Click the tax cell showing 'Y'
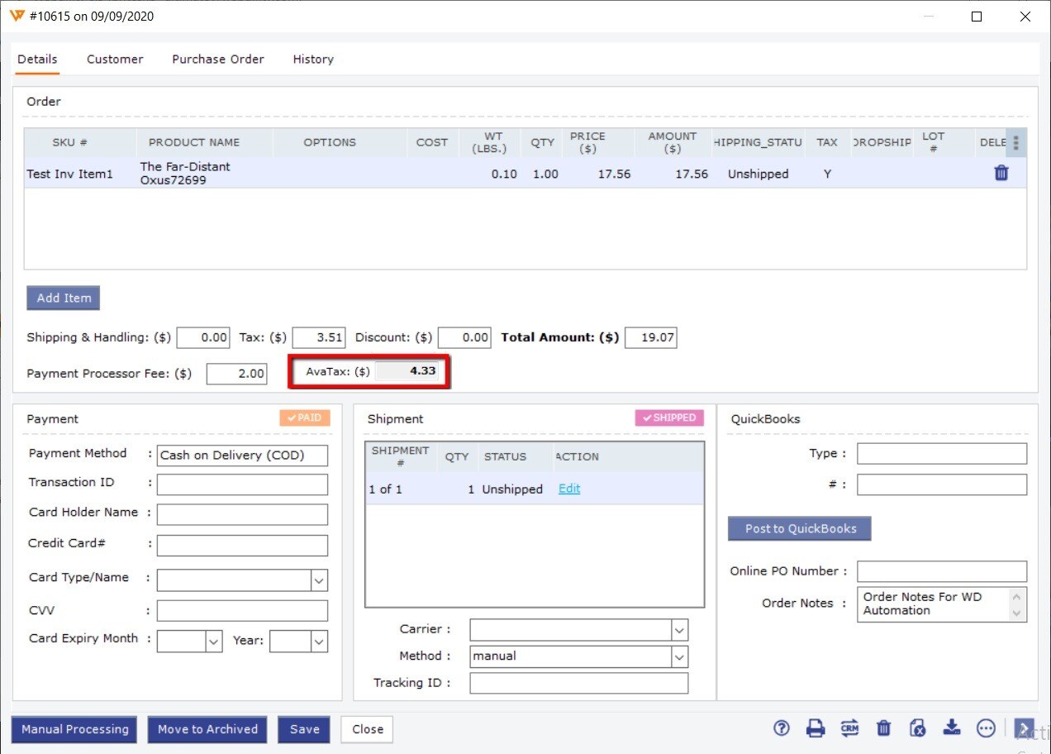This screenshot has height=754, width=1051. pyautogui.click(x=827, y=174)
